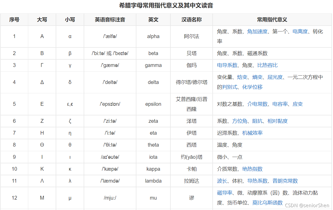Click the phonetic /'epsɪlɒn/ cell

pyautogui.click(x=110, y=104)
